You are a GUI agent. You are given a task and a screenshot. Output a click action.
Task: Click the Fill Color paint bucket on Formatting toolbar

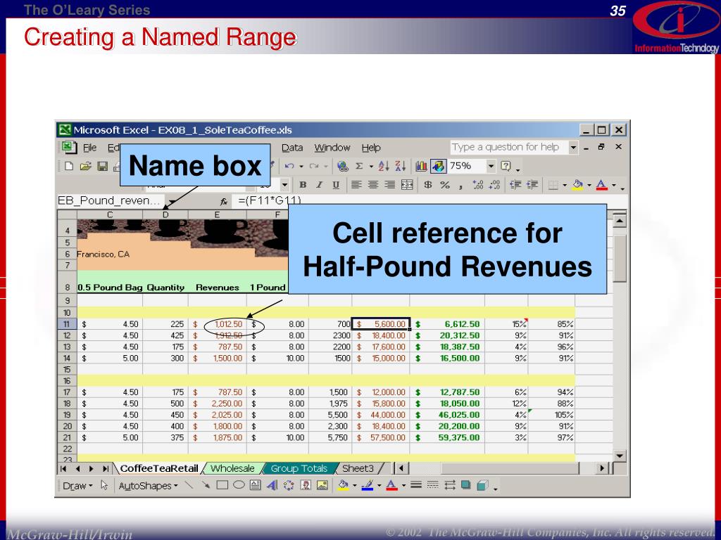[577, 185]
